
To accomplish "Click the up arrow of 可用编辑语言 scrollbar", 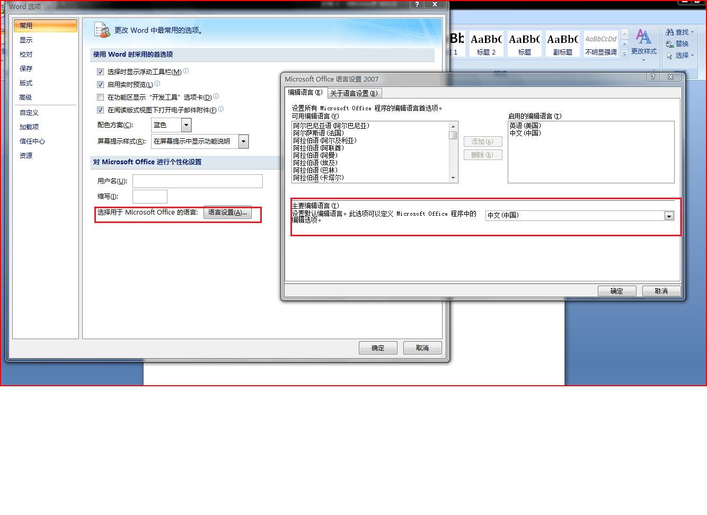I will pos(453,126).
